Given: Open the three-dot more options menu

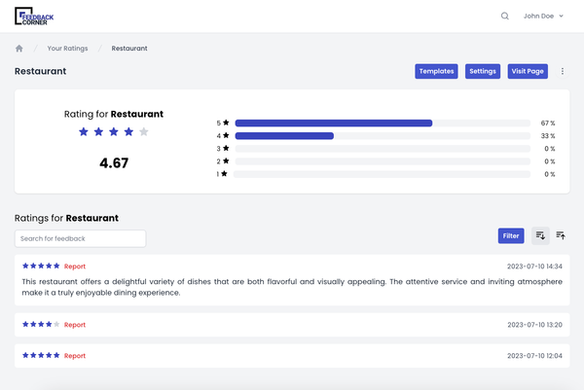Looking at the screenshot, I should pos(564,71).
